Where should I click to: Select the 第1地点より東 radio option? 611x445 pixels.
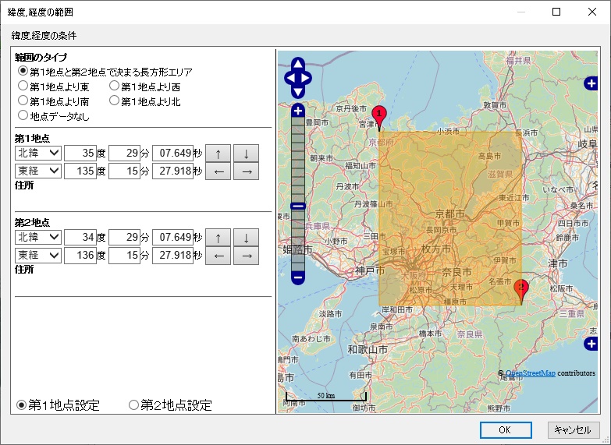23,86
